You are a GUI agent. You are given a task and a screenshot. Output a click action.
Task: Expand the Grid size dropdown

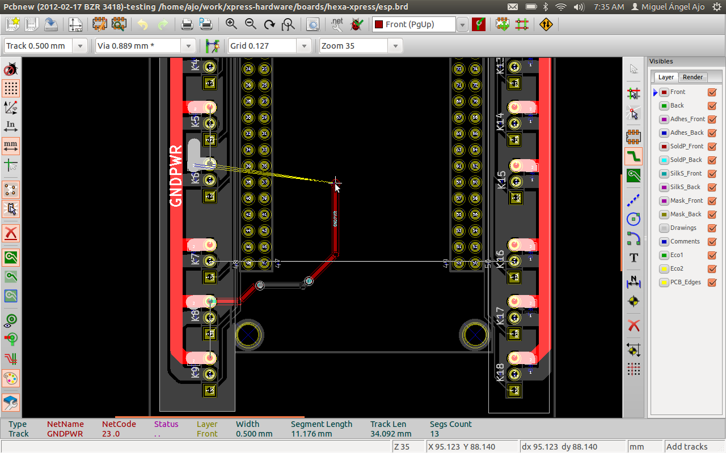(304, 46)
